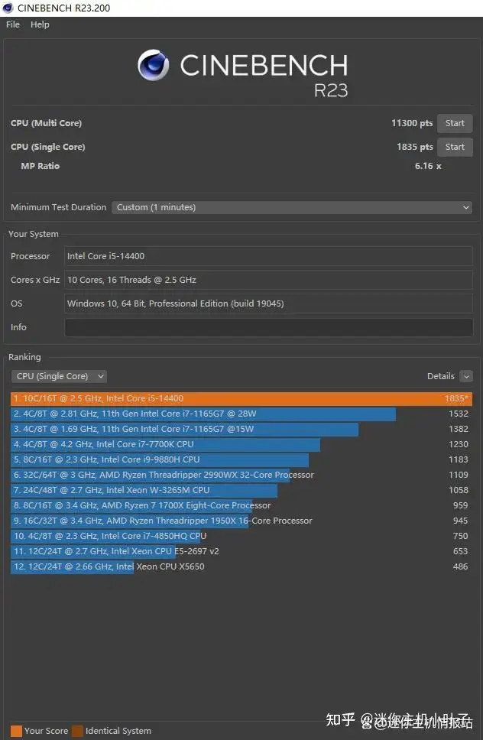Click the Cores x GHz field

268,280
